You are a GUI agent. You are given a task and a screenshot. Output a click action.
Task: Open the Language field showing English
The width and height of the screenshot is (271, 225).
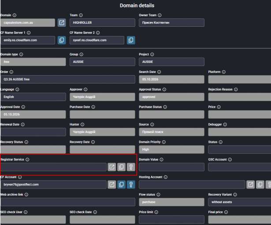click(x=33, y=97)
